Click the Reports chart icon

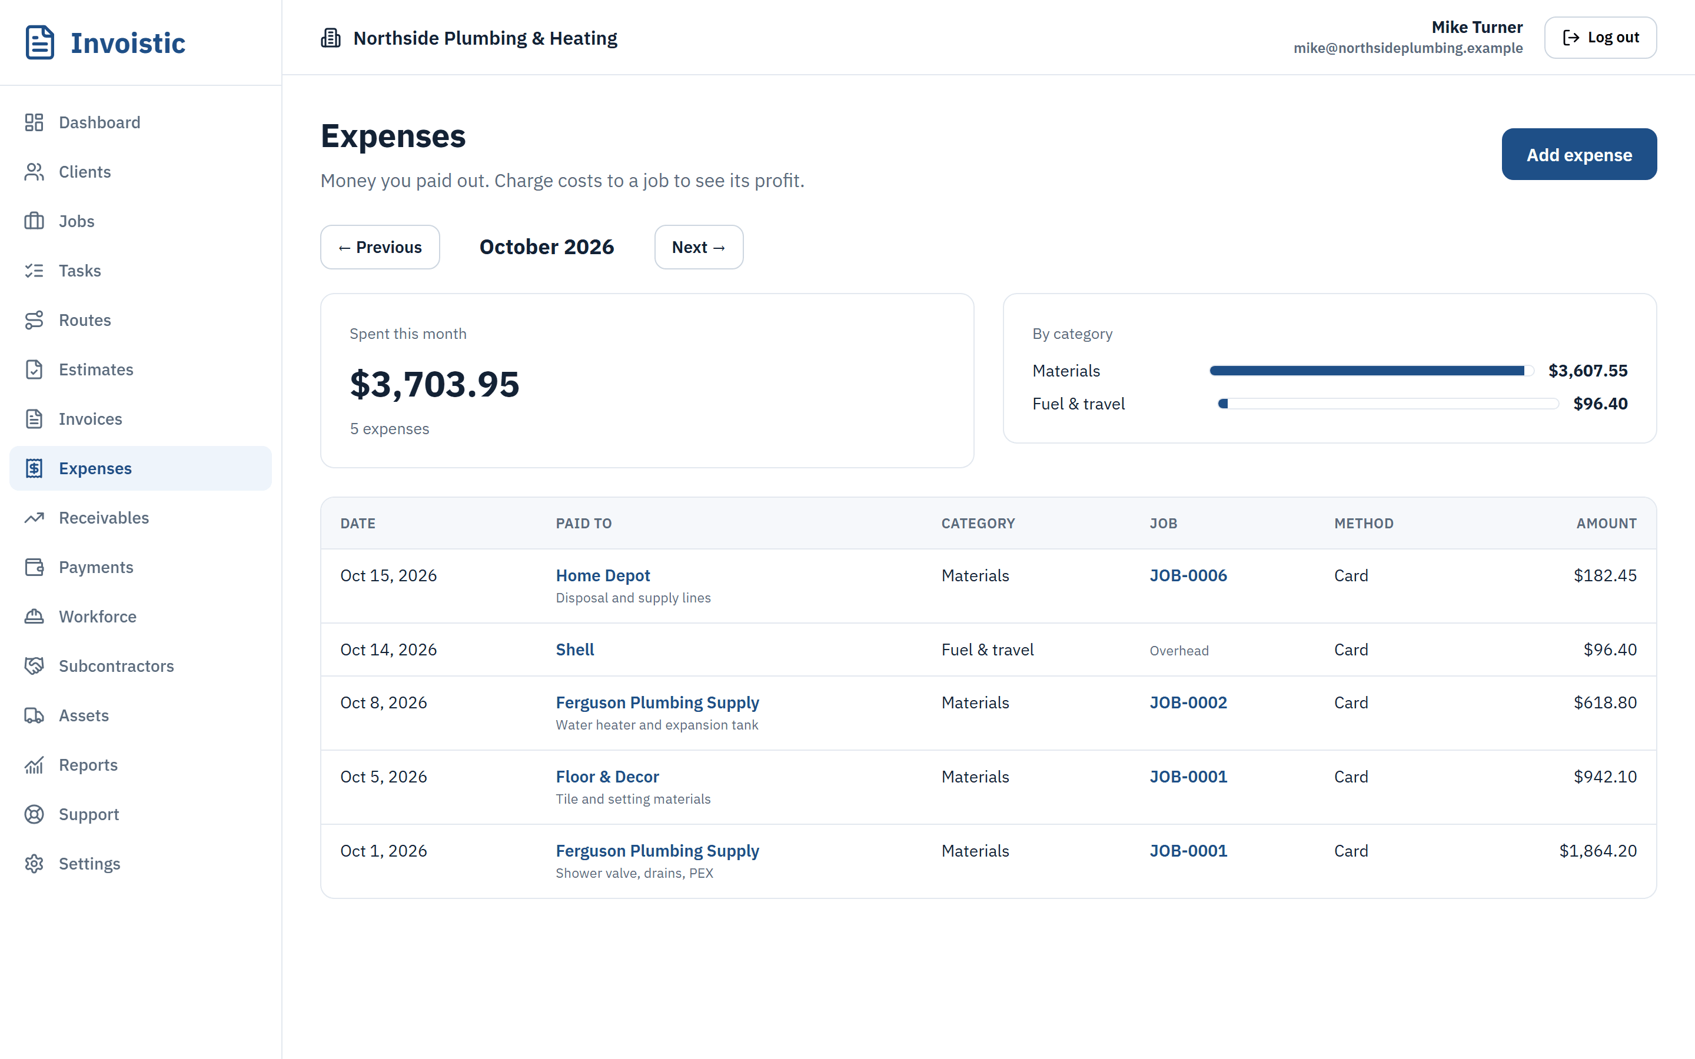(34, 765)
